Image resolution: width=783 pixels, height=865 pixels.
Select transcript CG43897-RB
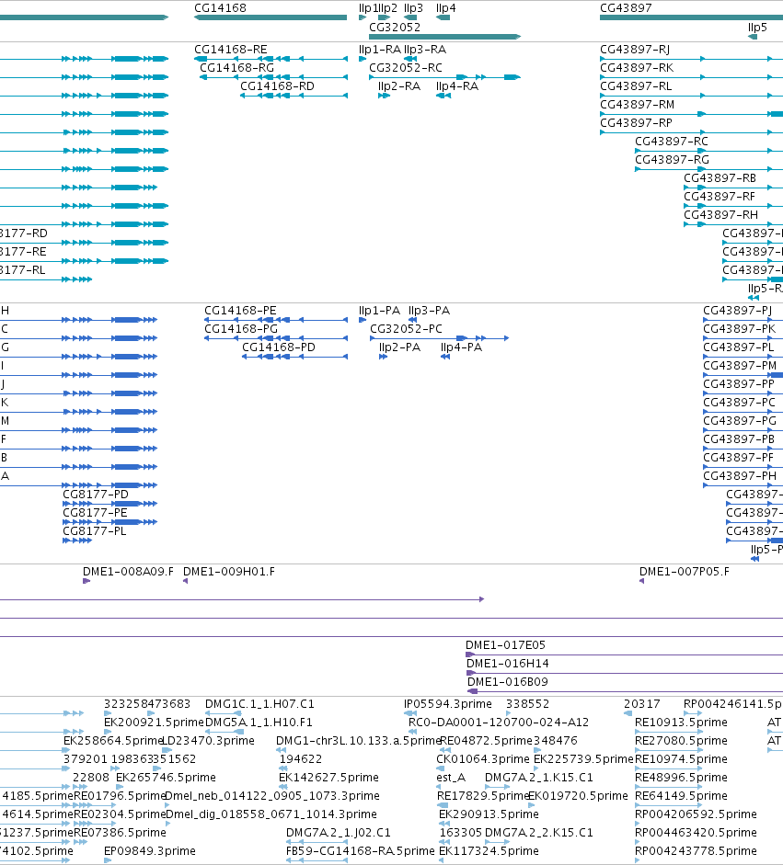pos(733,188)
